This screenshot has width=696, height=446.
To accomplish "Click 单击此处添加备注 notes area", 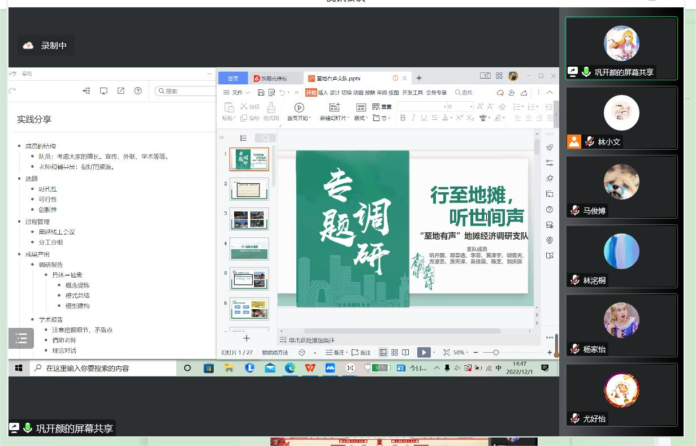I will coord(312,340).
